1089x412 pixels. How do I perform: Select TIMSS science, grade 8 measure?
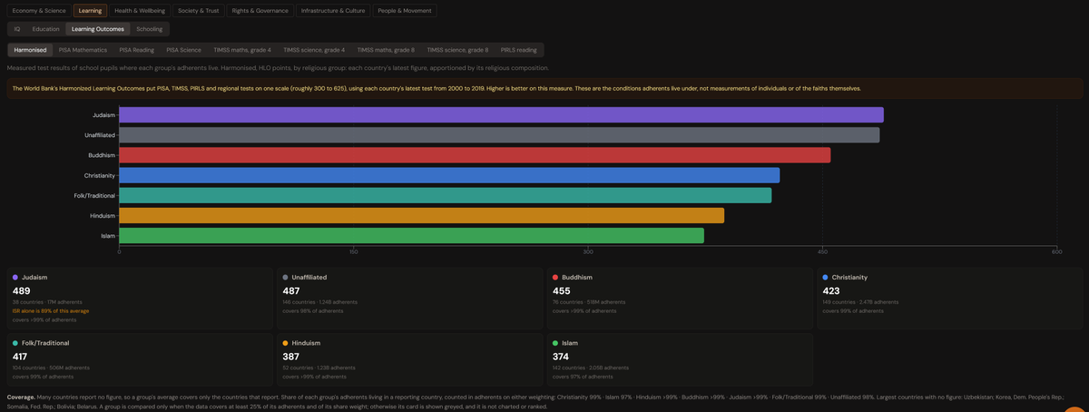tap(457, 50)
